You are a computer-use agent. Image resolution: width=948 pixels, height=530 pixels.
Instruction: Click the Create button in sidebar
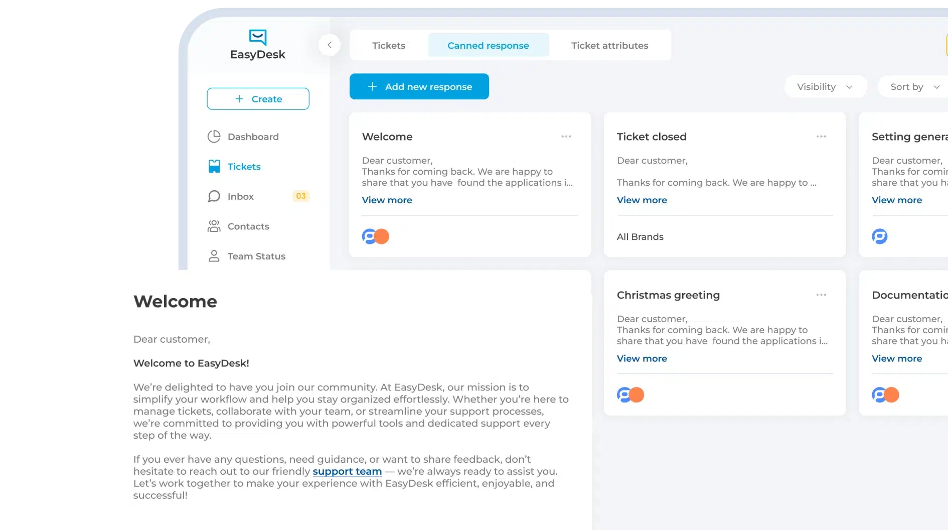pos(258,98)
